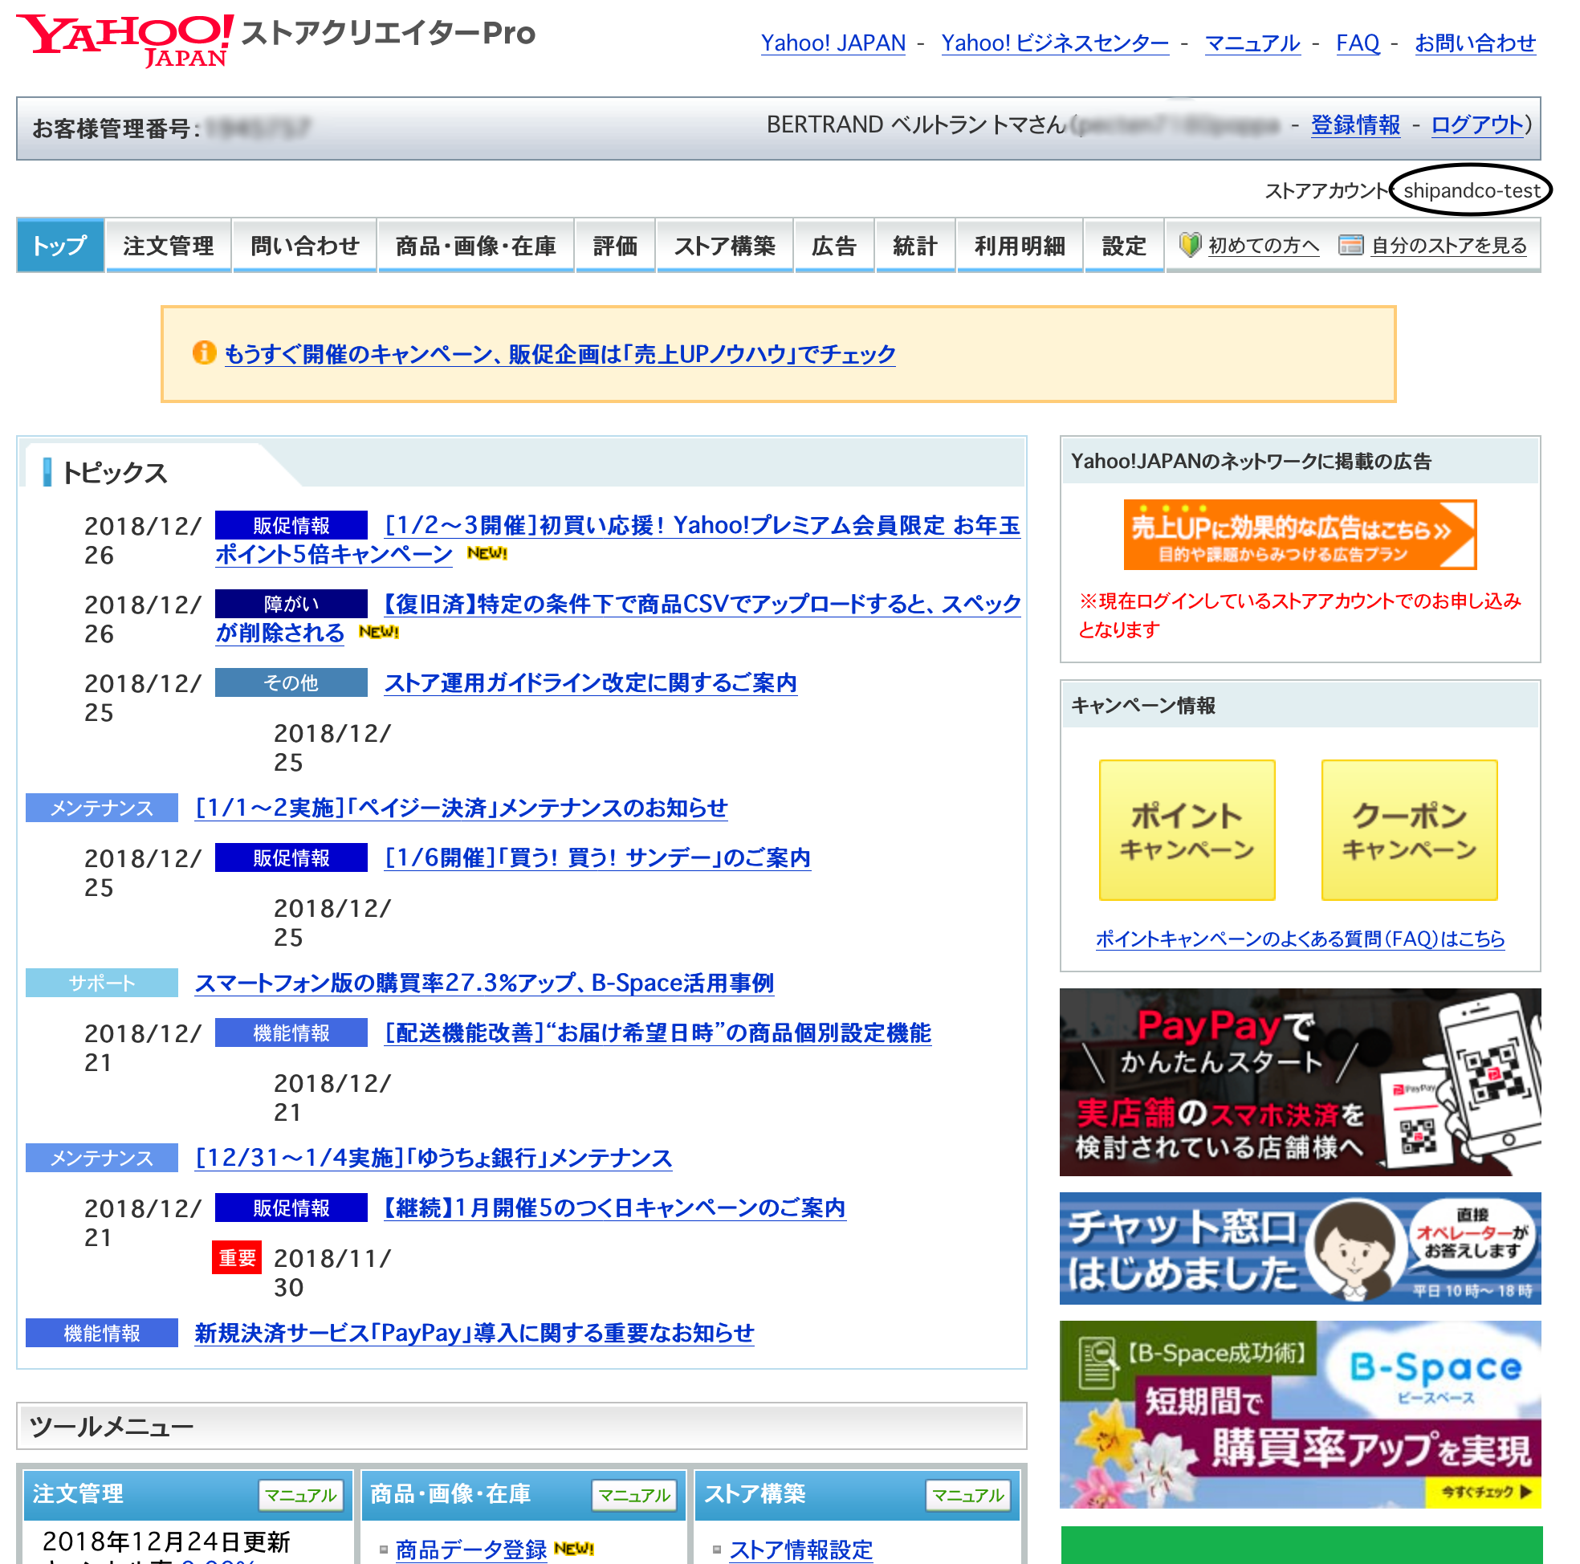Open 商品データ登録 tool link

tap(471, 1550)
